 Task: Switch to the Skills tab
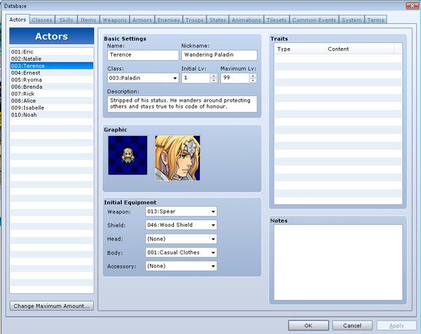click(66, 20)
